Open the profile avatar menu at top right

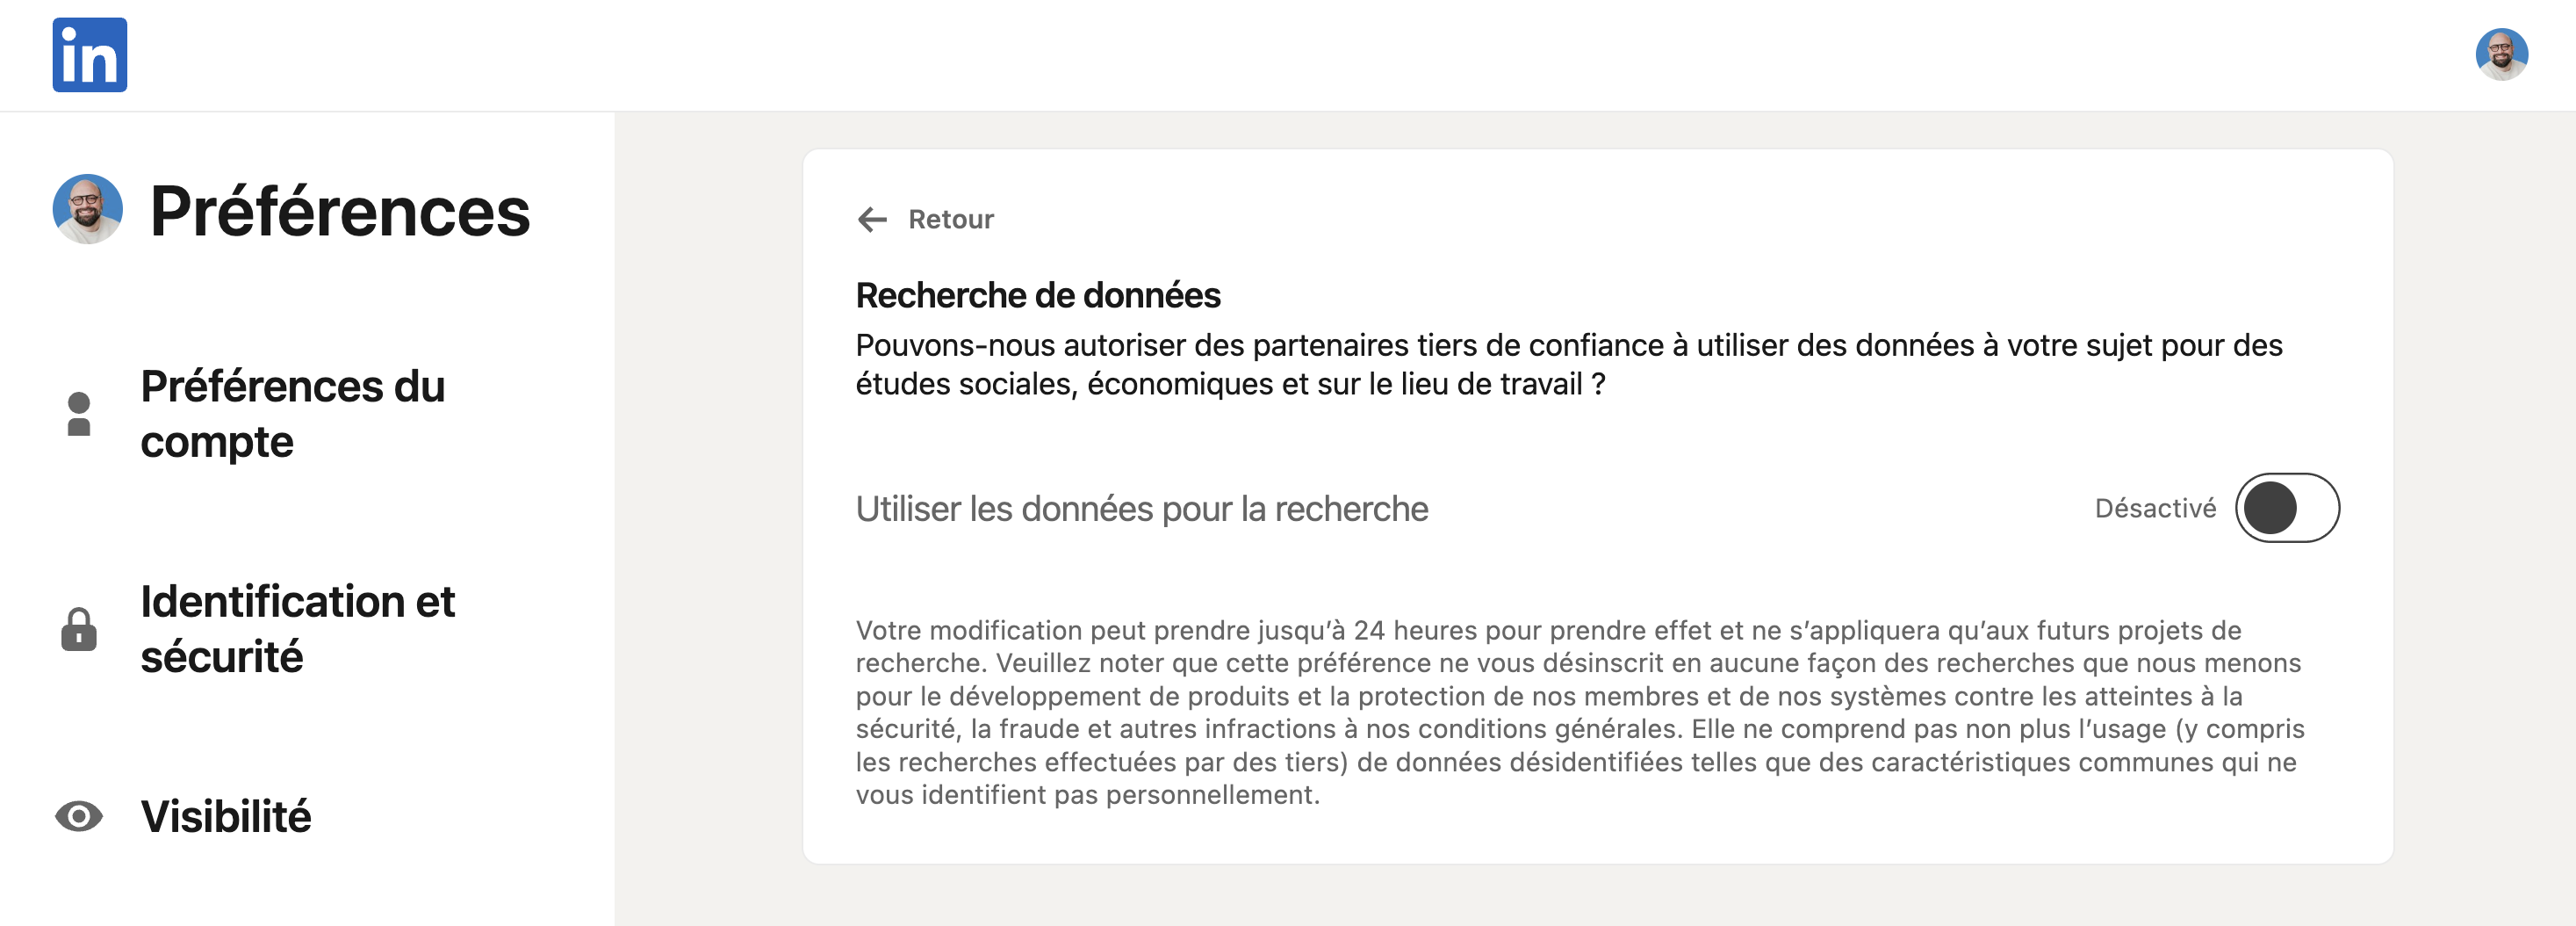coord(2501,54)
